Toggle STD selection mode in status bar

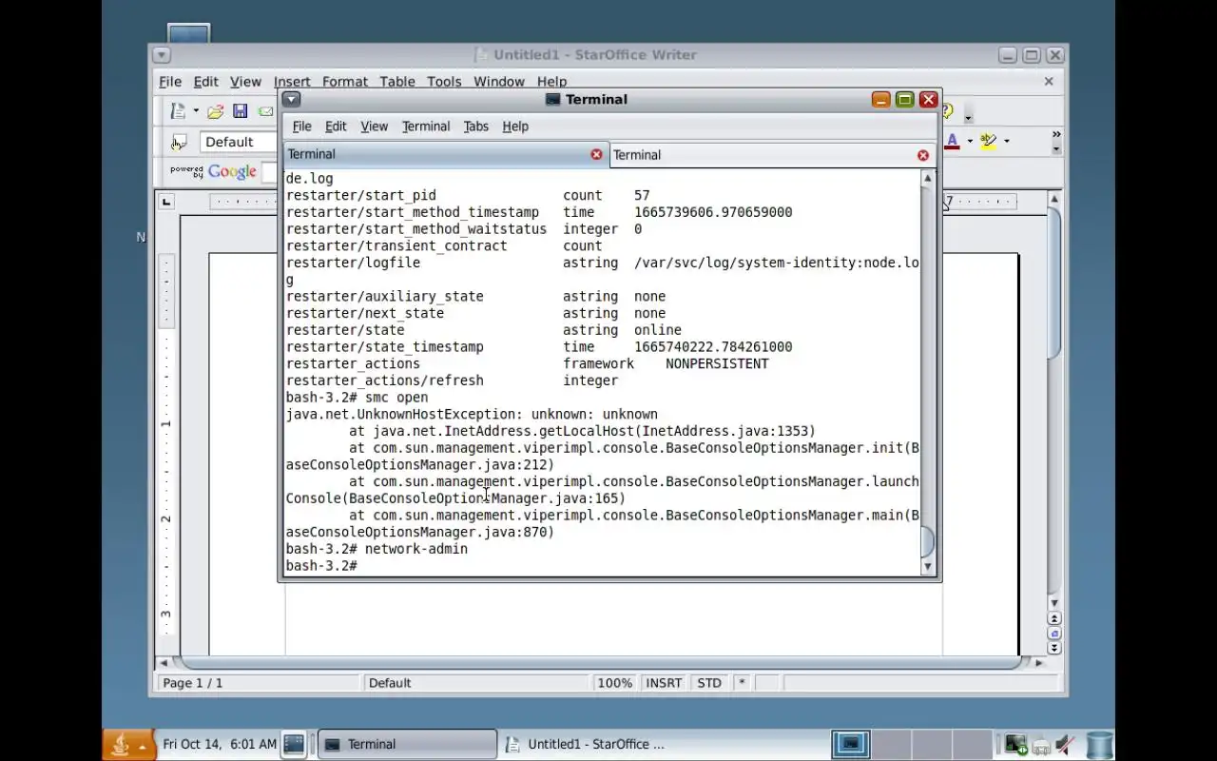708,683
